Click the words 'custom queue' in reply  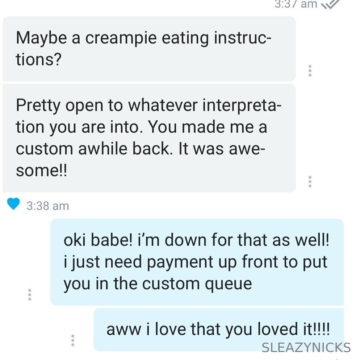pyautogui.click(x=197, y=284)
